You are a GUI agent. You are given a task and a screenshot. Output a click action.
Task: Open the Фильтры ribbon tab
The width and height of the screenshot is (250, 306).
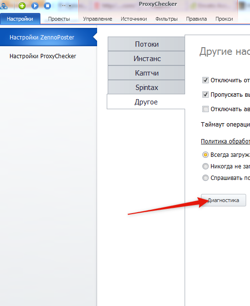(166, 19)
